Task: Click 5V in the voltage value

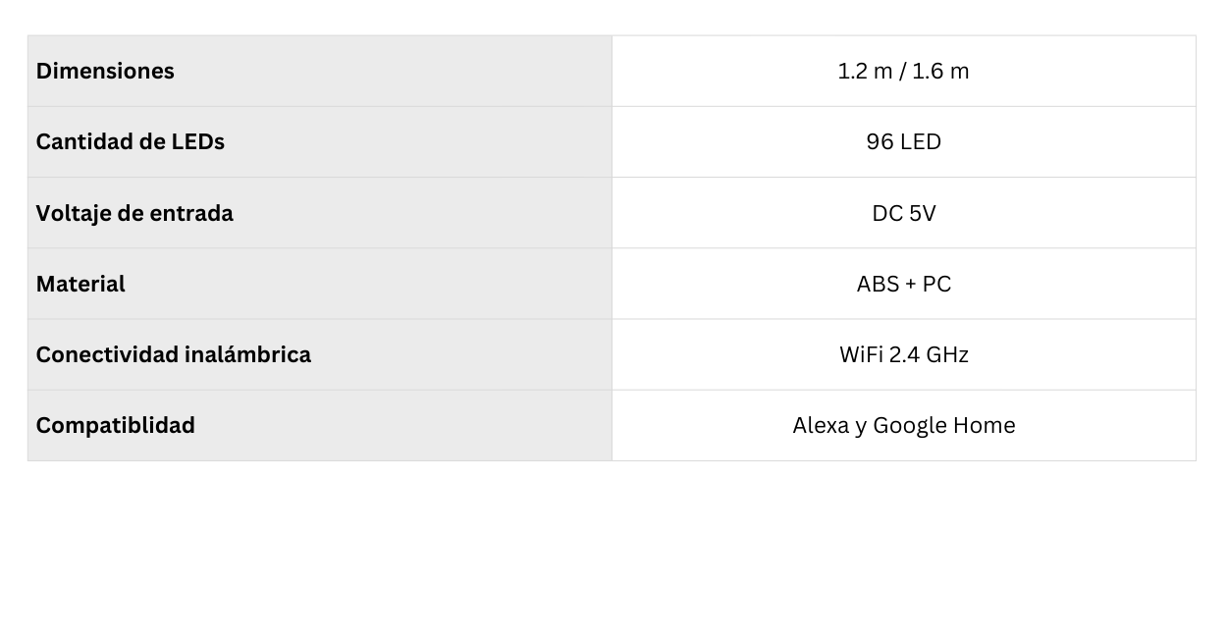Action: point(923,213)
